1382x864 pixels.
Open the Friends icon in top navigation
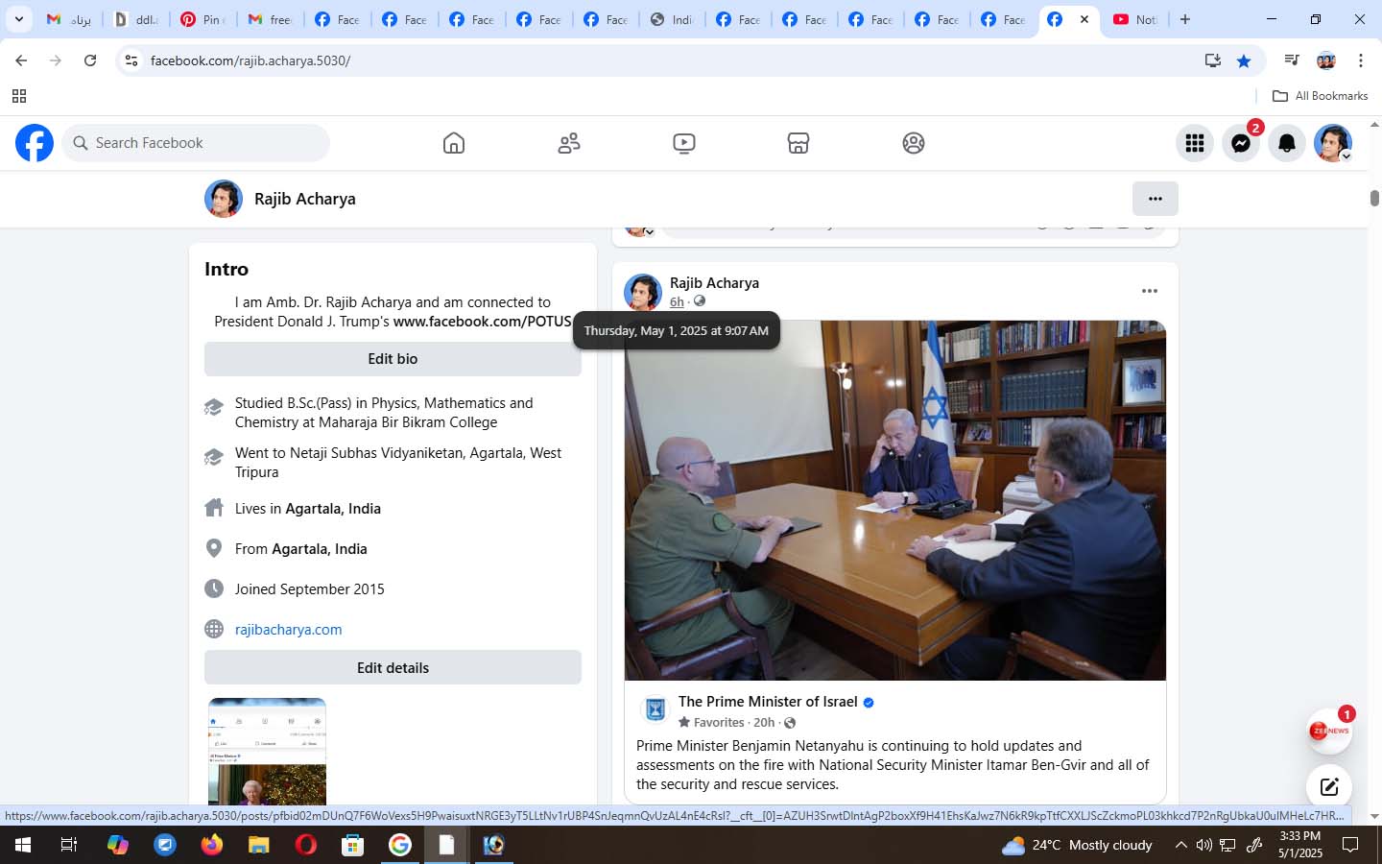click(569, 143)
